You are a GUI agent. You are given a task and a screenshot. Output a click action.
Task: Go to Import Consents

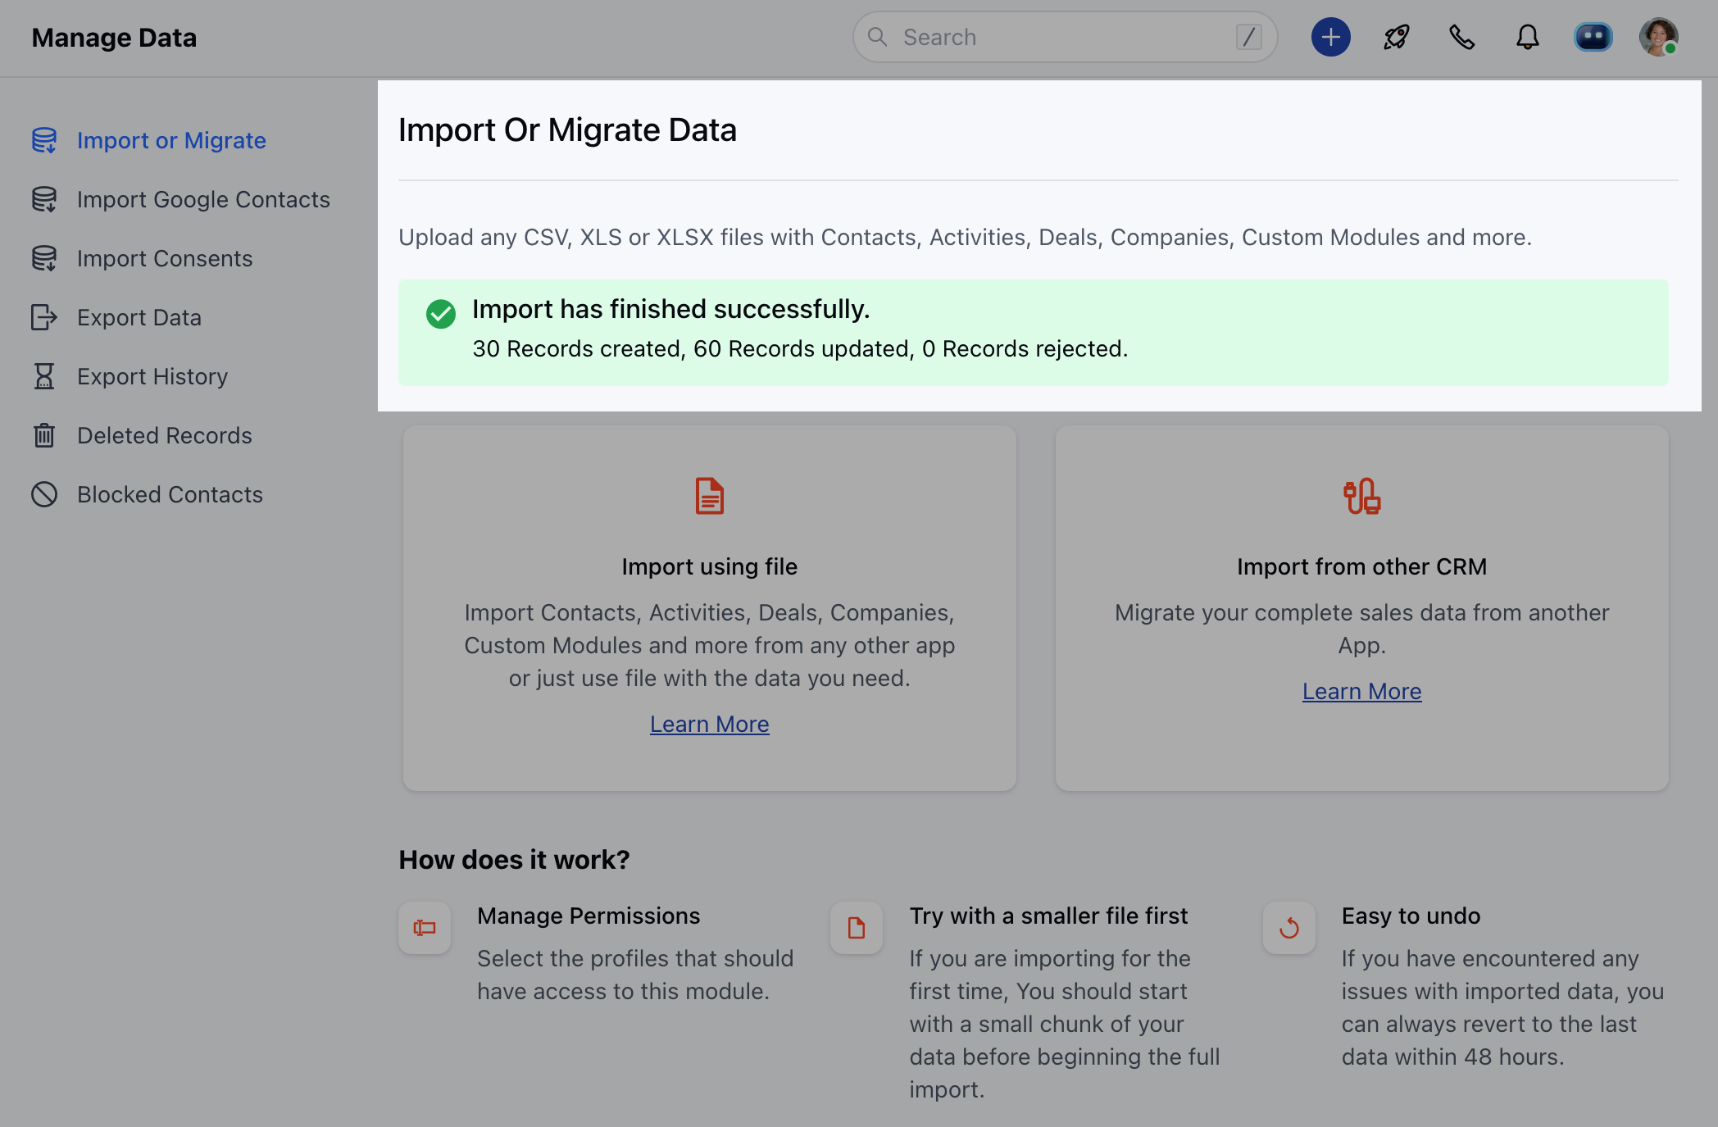164,258
